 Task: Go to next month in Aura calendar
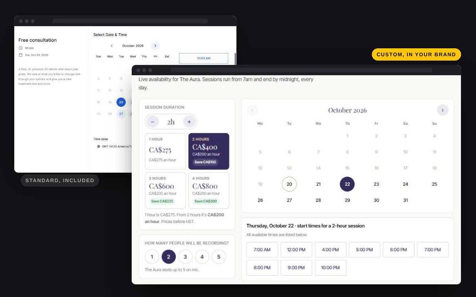point(443,110)
